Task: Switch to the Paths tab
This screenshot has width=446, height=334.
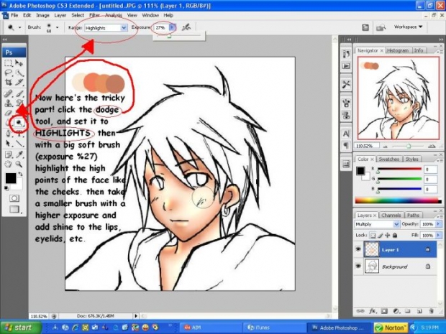Action: [x=413, y=215]
